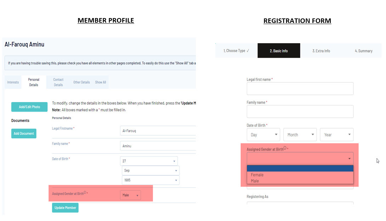
Task: Open birth month dropdown showing Sep
Action: pyautogui.click(x=150, y=170)
